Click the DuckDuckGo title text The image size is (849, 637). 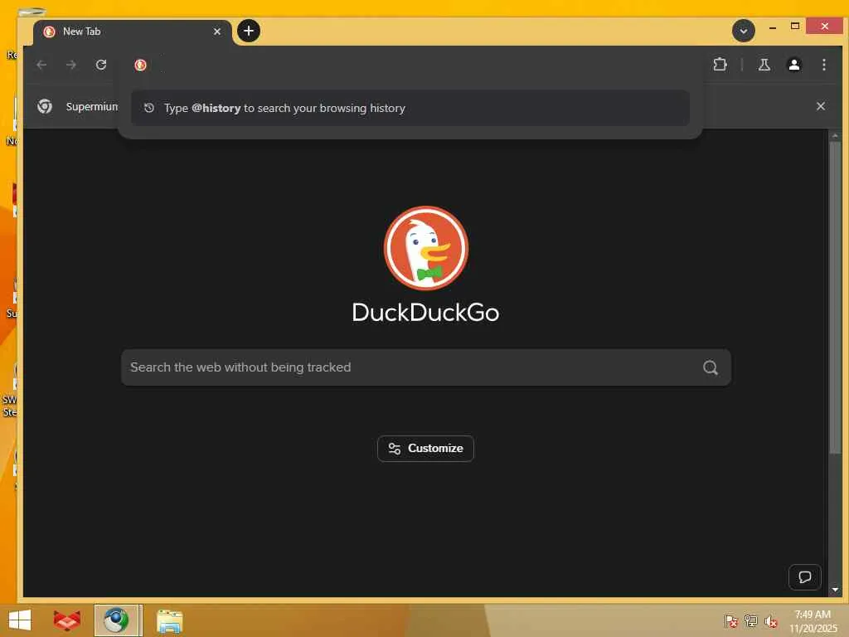425,313
